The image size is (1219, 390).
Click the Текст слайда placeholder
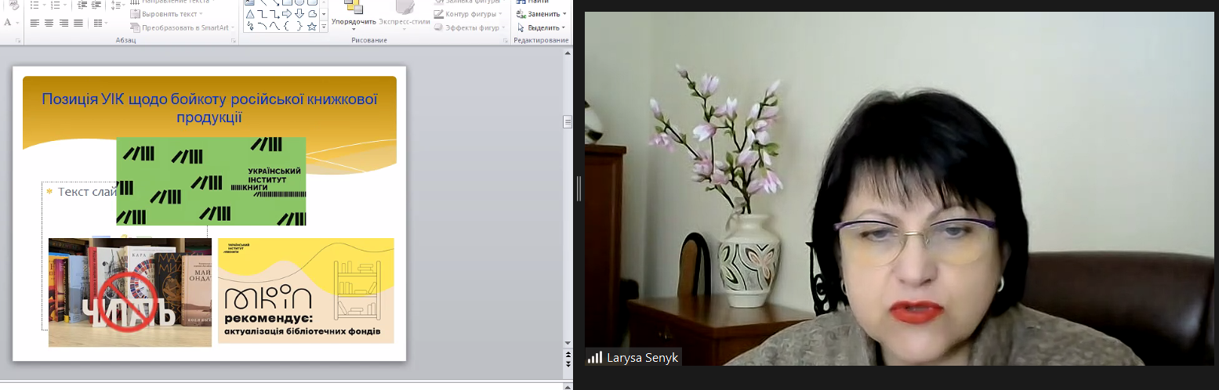87,191
